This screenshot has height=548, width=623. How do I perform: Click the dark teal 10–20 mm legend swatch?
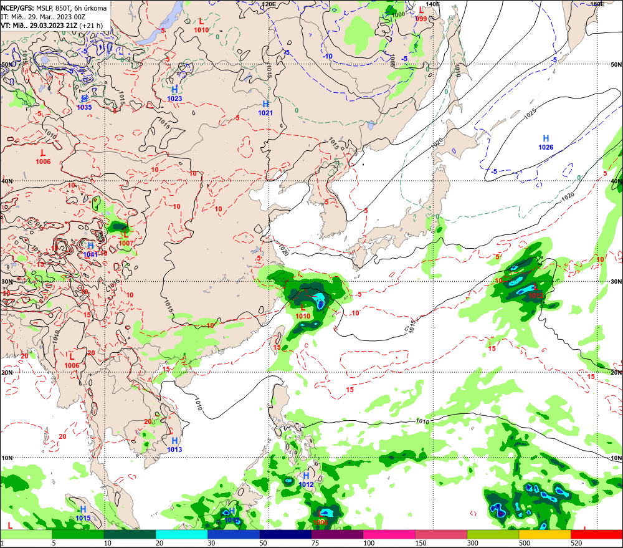click(130, 534)
